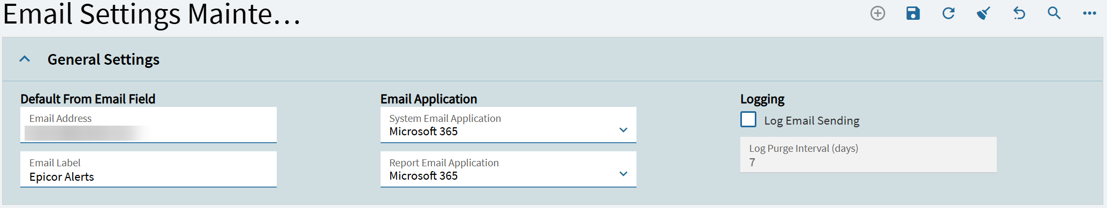The image size is (1107, 208).
Task: Click the Email Label field with Epicor Alerts
Action: point(148,170)
